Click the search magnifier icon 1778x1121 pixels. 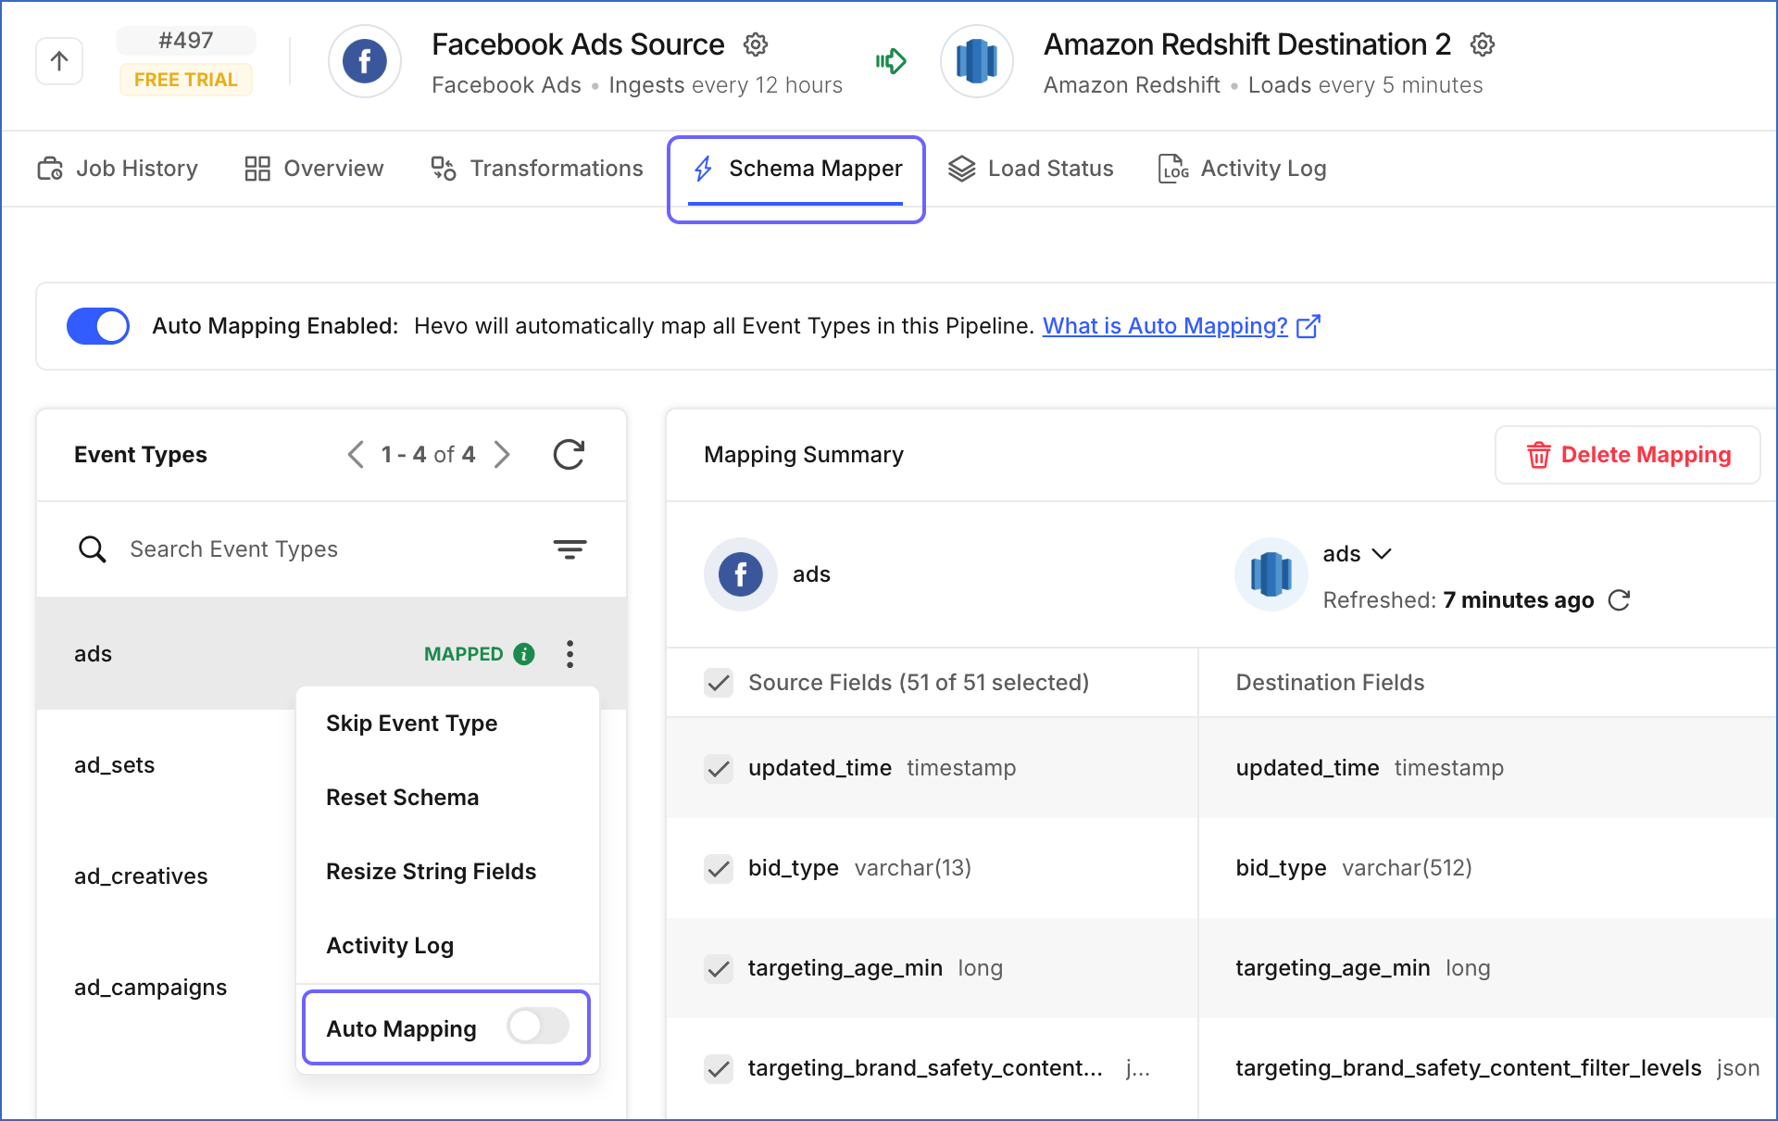92,549
